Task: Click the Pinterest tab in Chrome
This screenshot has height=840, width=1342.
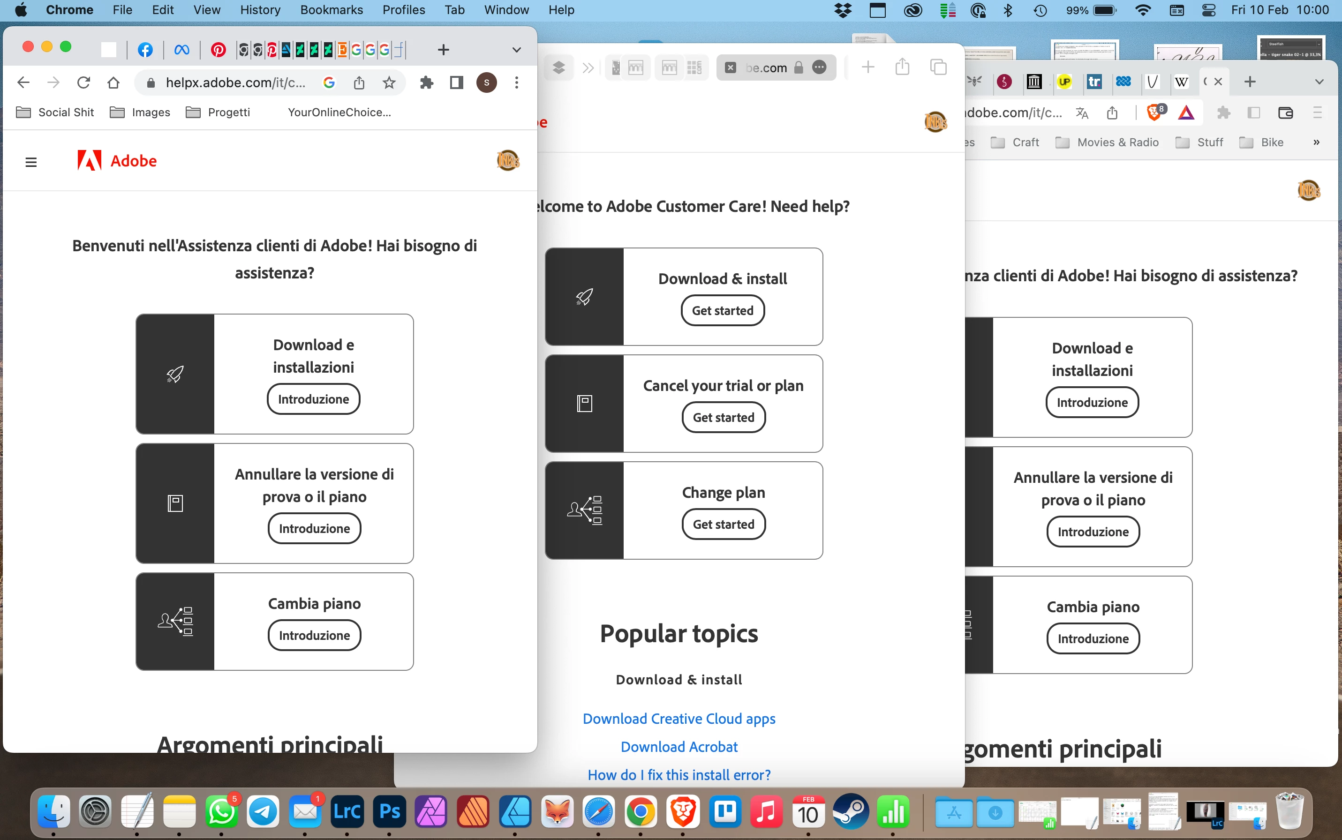Action: click(x=218, y=50)
